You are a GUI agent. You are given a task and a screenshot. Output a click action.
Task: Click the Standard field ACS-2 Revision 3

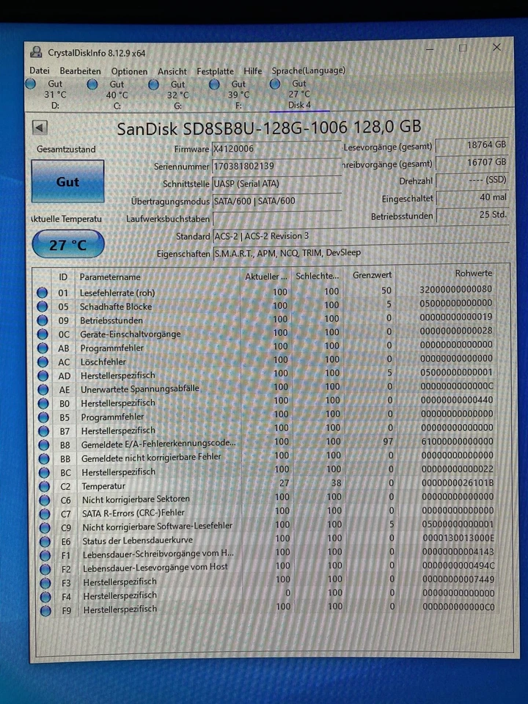coord(361,235)
